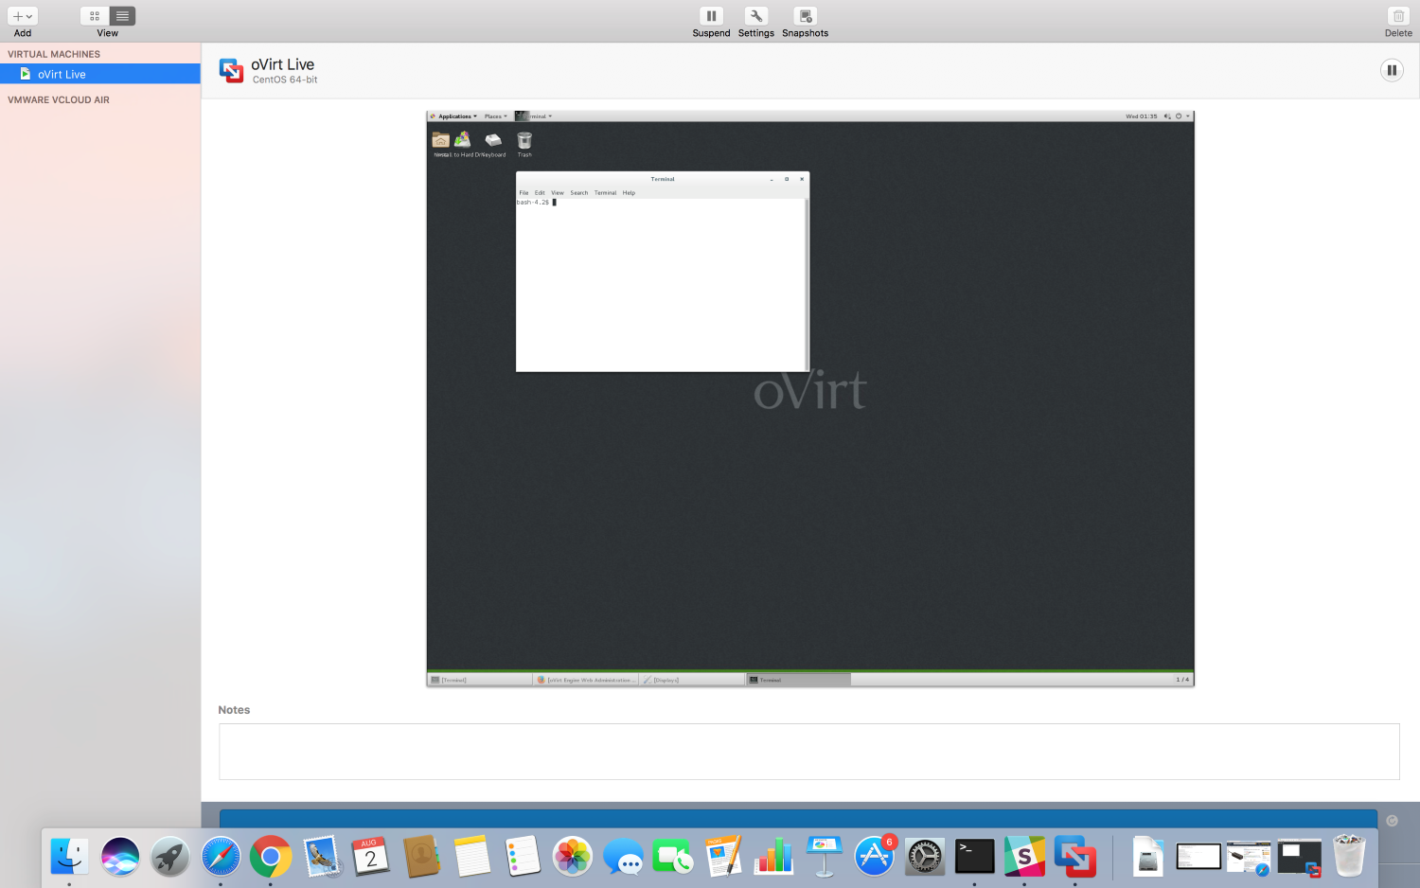Open Contacts book in Dock
This screenshot has width=1420, height=888.
point(421,857)
